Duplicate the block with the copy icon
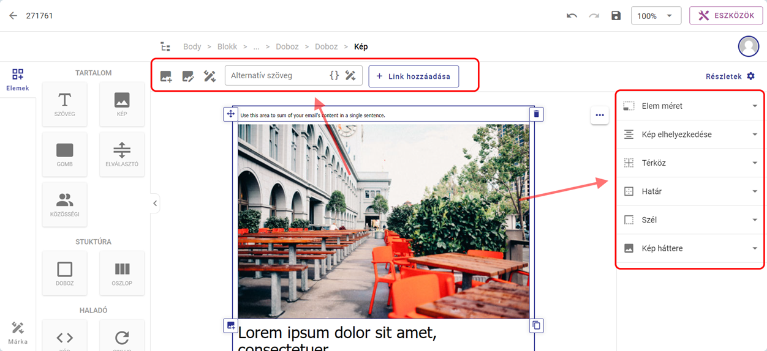This screenshot has height=351, width=767. point(537,325)
